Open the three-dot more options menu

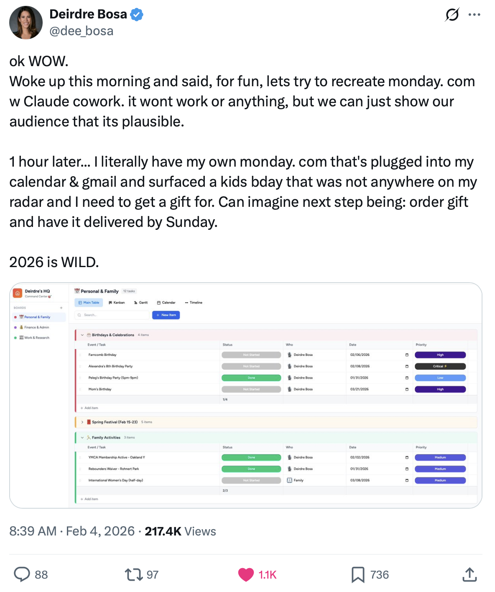pyautogui.click(x=475, y=15)
